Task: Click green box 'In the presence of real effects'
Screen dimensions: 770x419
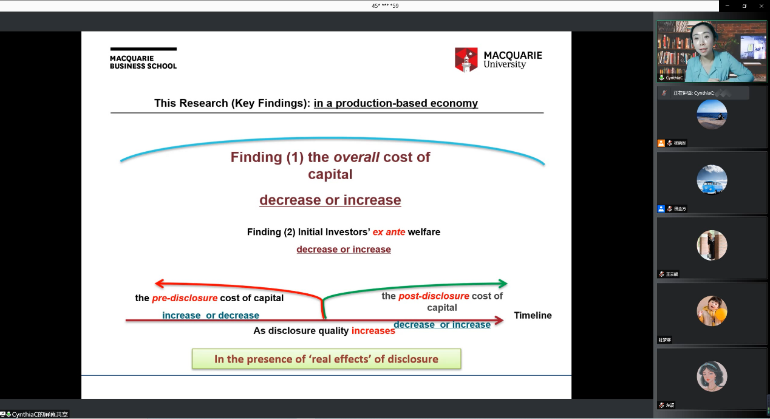Action: click(326, 359)
